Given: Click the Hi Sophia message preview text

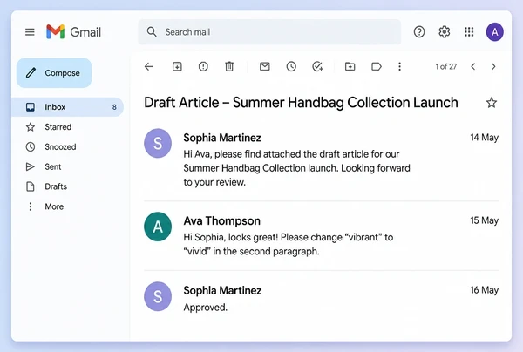Looking at the screenshot, I should tap(289, 244).
